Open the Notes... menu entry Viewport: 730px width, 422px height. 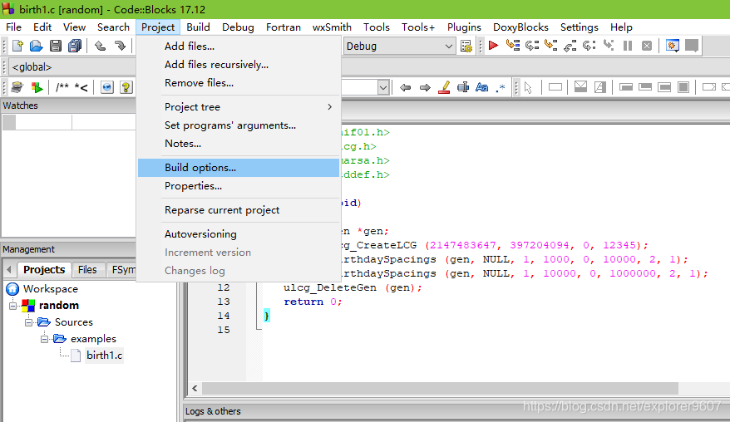(239, 144)
